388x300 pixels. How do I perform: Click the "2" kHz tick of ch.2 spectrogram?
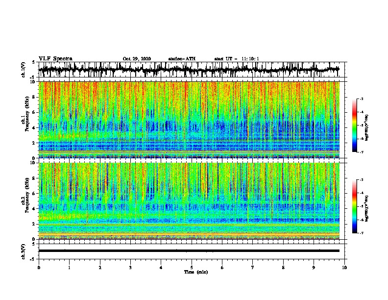34,224
